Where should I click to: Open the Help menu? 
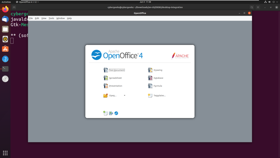click(69, 18)
